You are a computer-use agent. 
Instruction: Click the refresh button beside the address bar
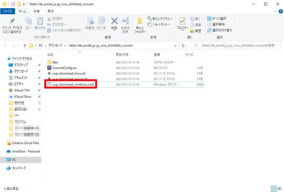click(183, 46)
